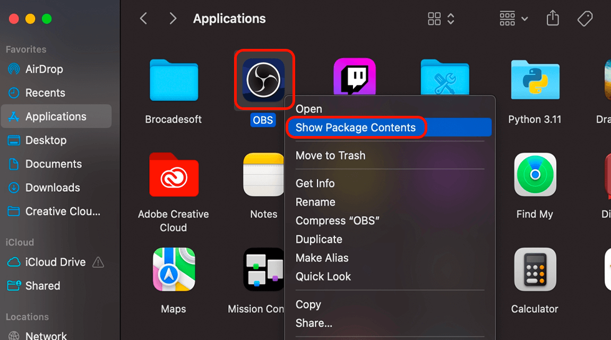The width and height of the screenshot is (611, 340).
Task: Expand the Group By dropdown
Action: coord(513,19)
